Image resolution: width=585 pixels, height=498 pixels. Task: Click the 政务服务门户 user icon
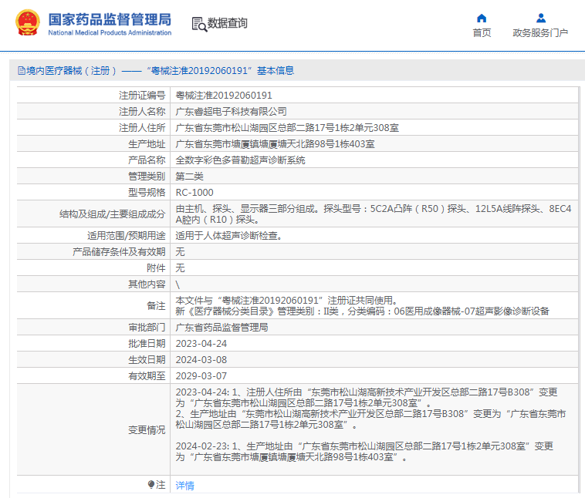(540, 19)
